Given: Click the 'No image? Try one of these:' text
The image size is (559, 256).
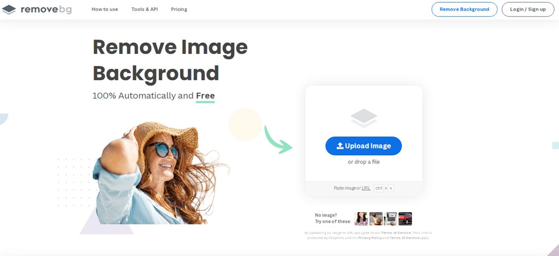Looking at the screenshot, I should tap(332, 218).
